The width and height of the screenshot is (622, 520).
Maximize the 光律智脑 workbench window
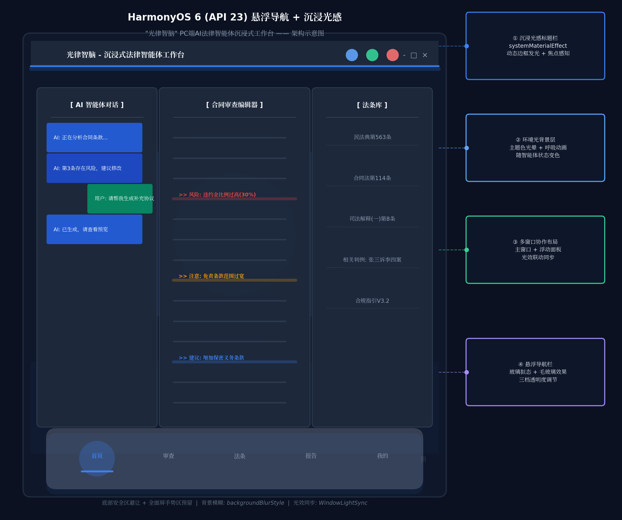[413, 55]
